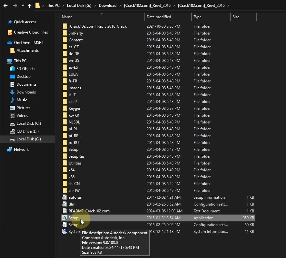The width and height of the screenshot is (286, 258).
Task: Select Local Disk (C:) in navigation pane
Action: (29, 123)
